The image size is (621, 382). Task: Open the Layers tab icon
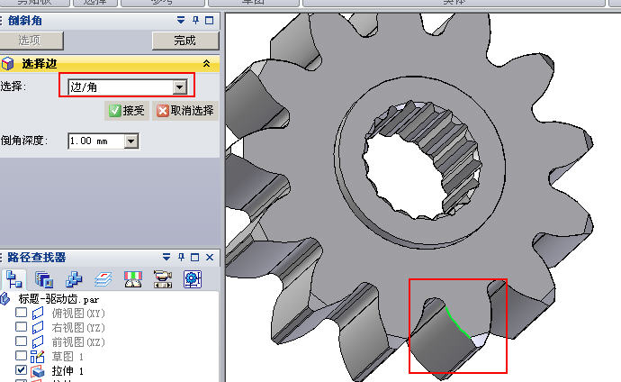[103, 279]
